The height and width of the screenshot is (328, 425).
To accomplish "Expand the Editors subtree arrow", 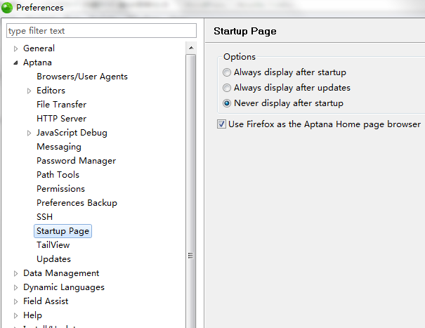I will point(29,91).
